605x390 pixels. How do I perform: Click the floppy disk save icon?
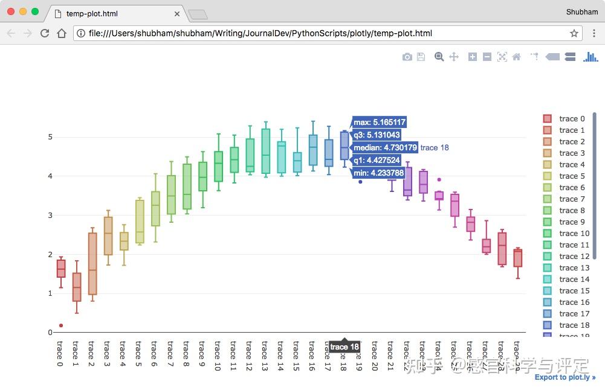pyautogui.click(x=421, y=57)
